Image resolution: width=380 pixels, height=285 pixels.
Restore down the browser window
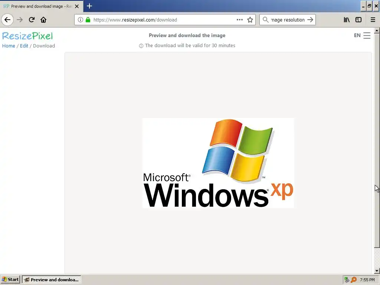tap(369, 6)
